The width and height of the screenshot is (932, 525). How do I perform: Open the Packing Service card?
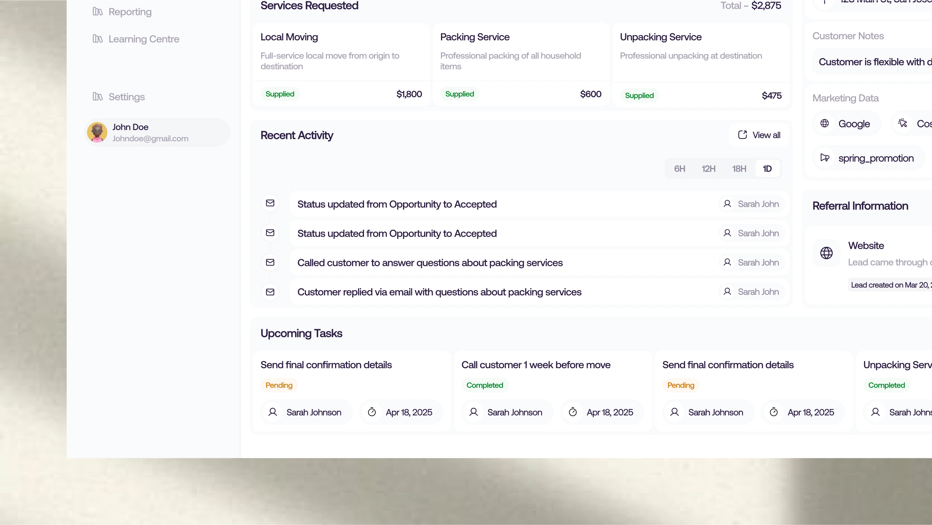click(x=521, y=64)
